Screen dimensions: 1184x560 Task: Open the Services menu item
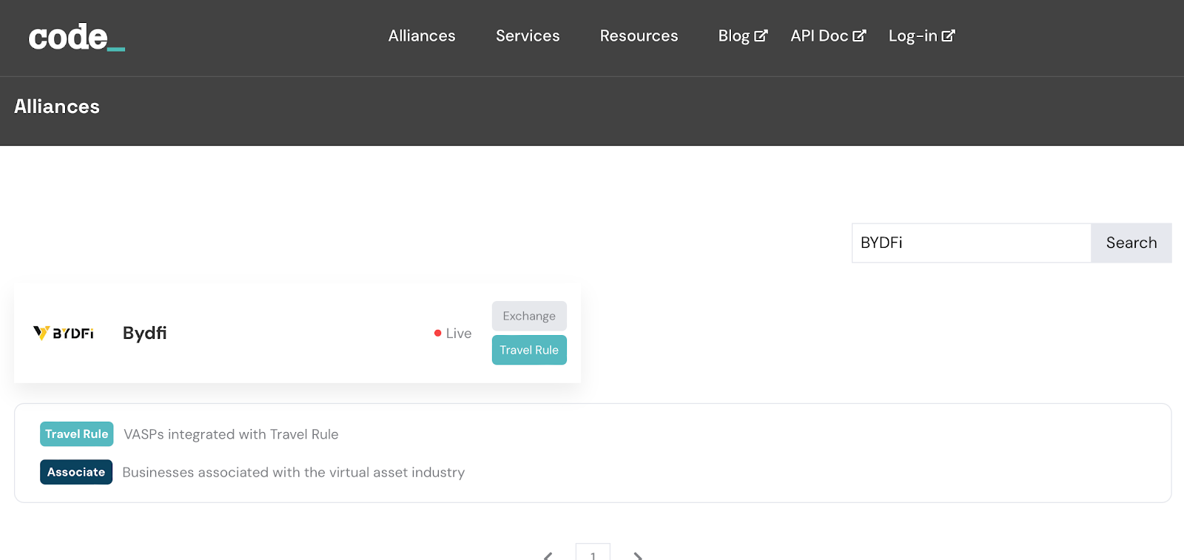point(528,36)
